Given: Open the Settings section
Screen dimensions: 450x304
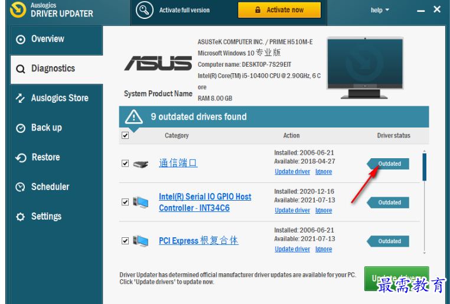Looking at the screenshot, I should [x=57, y=217].
